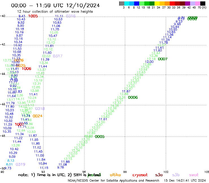
Task: Click the cyan swatch in the color legend
Action: click(x=127, y=3)
